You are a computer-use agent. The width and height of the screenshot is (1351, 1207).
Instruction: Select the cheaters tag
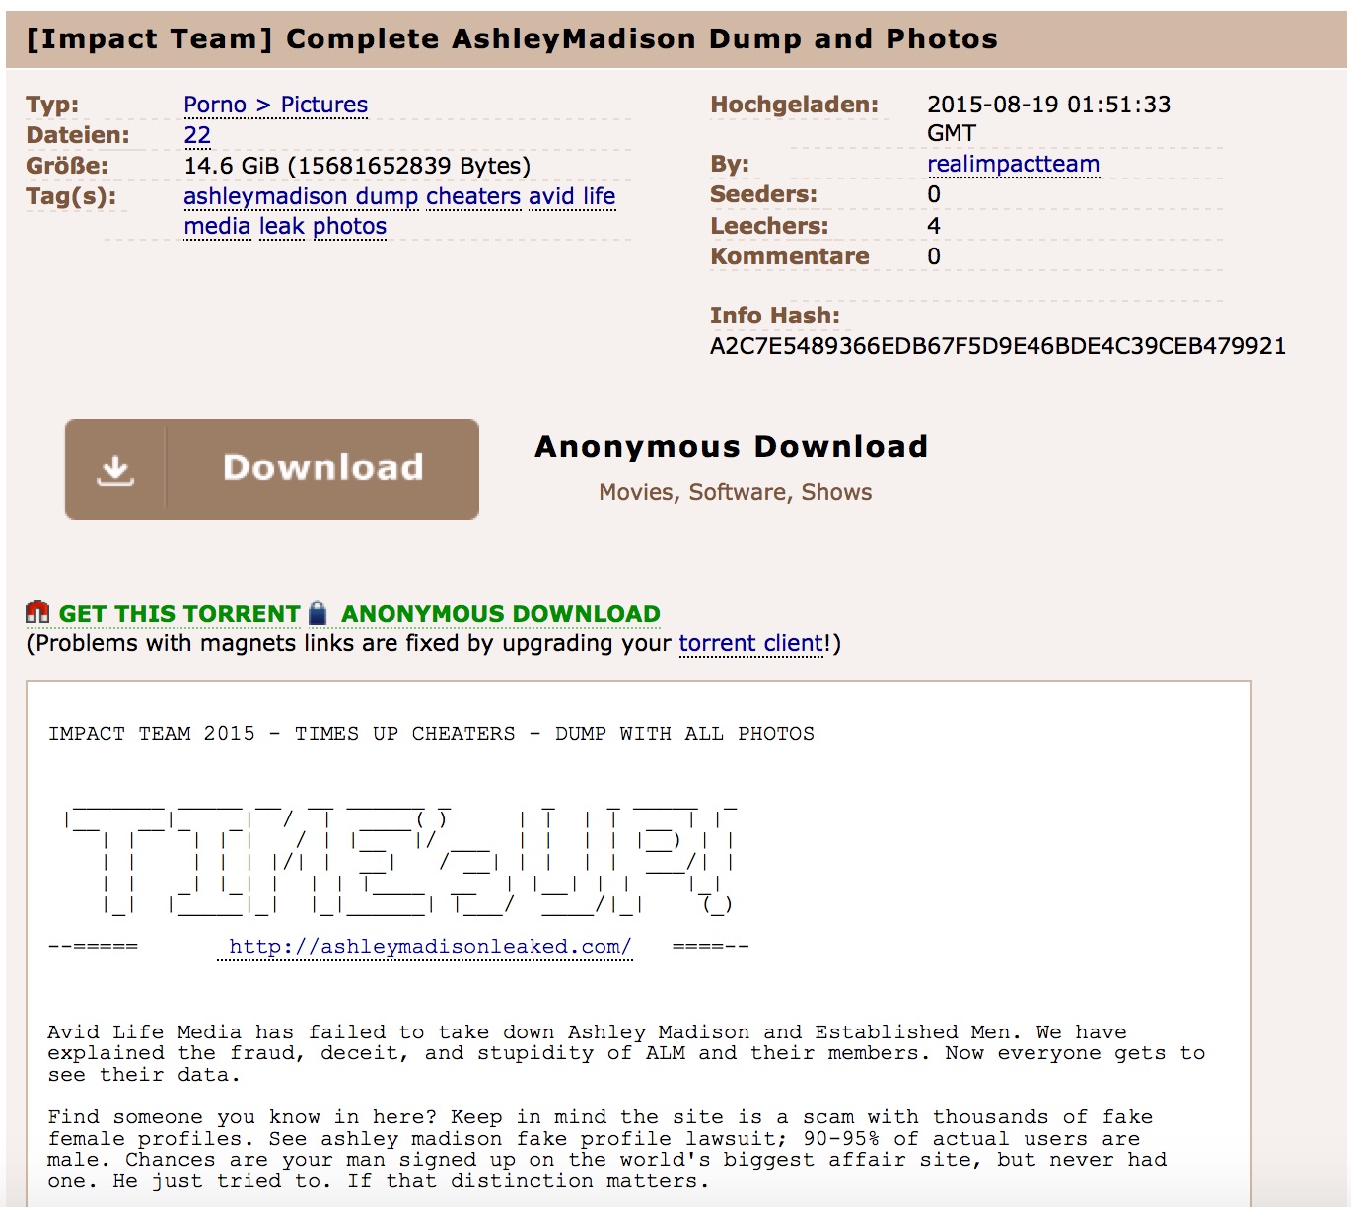[473, 196]
